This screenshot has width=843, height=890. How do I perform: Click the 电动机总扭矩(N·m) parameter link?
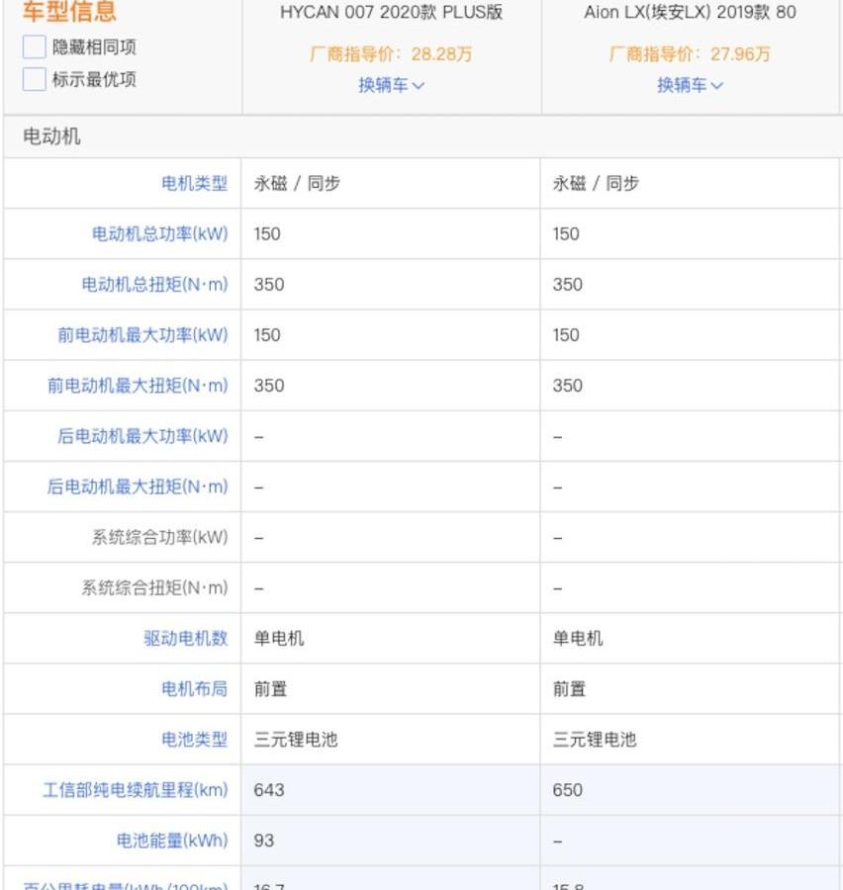pos(154,285)
